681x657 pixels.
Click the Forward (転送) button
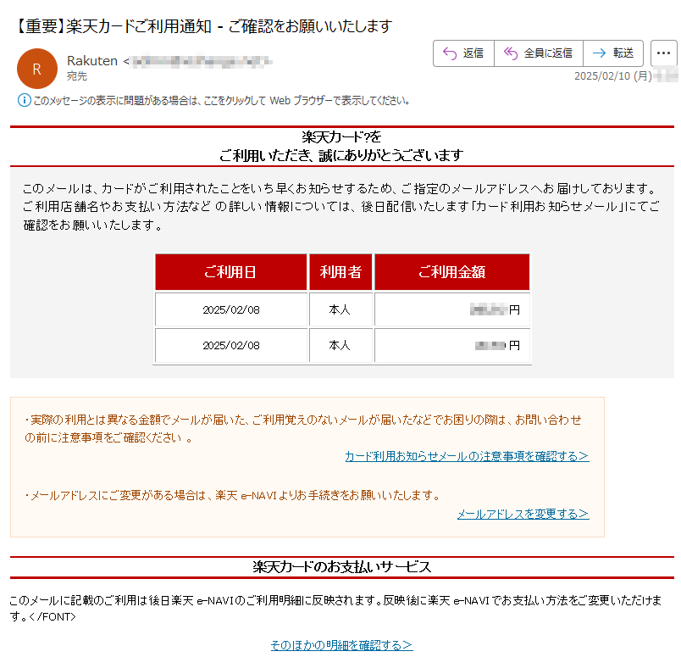coord(613,53)
